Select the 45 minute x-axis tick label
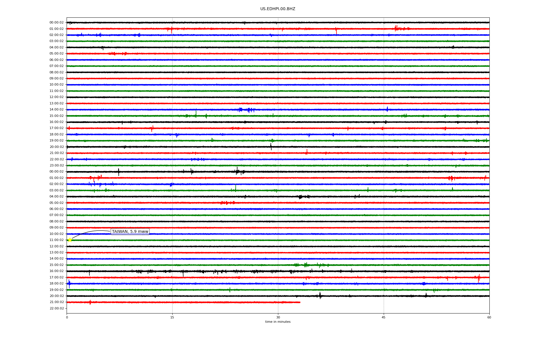The image size is (556, 348). (384, 317)
